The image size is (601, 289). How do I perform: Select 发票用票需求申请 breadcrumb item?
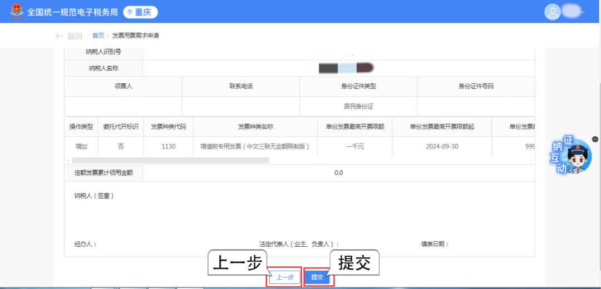click(x=135, y=36)
